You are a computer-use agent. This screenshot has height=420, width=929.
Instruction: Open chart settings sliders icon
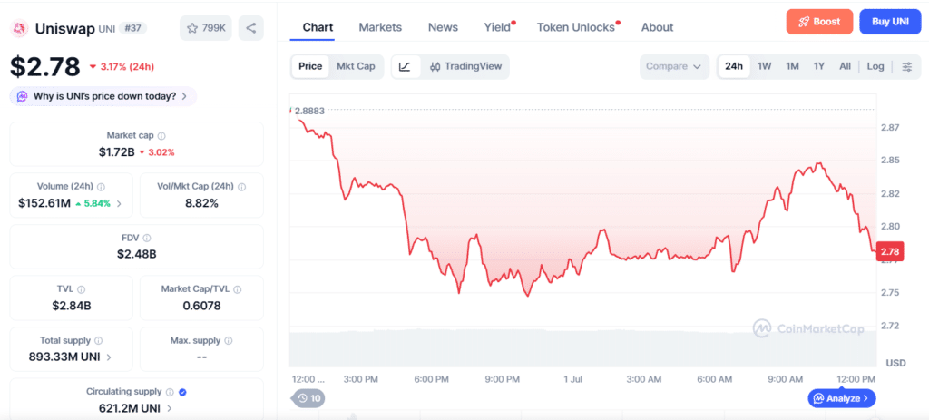[907, 66]
